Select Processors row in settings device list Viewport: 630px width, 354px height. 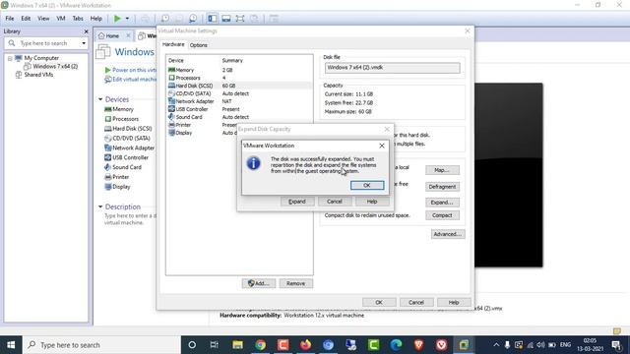(x=239, y=78)
